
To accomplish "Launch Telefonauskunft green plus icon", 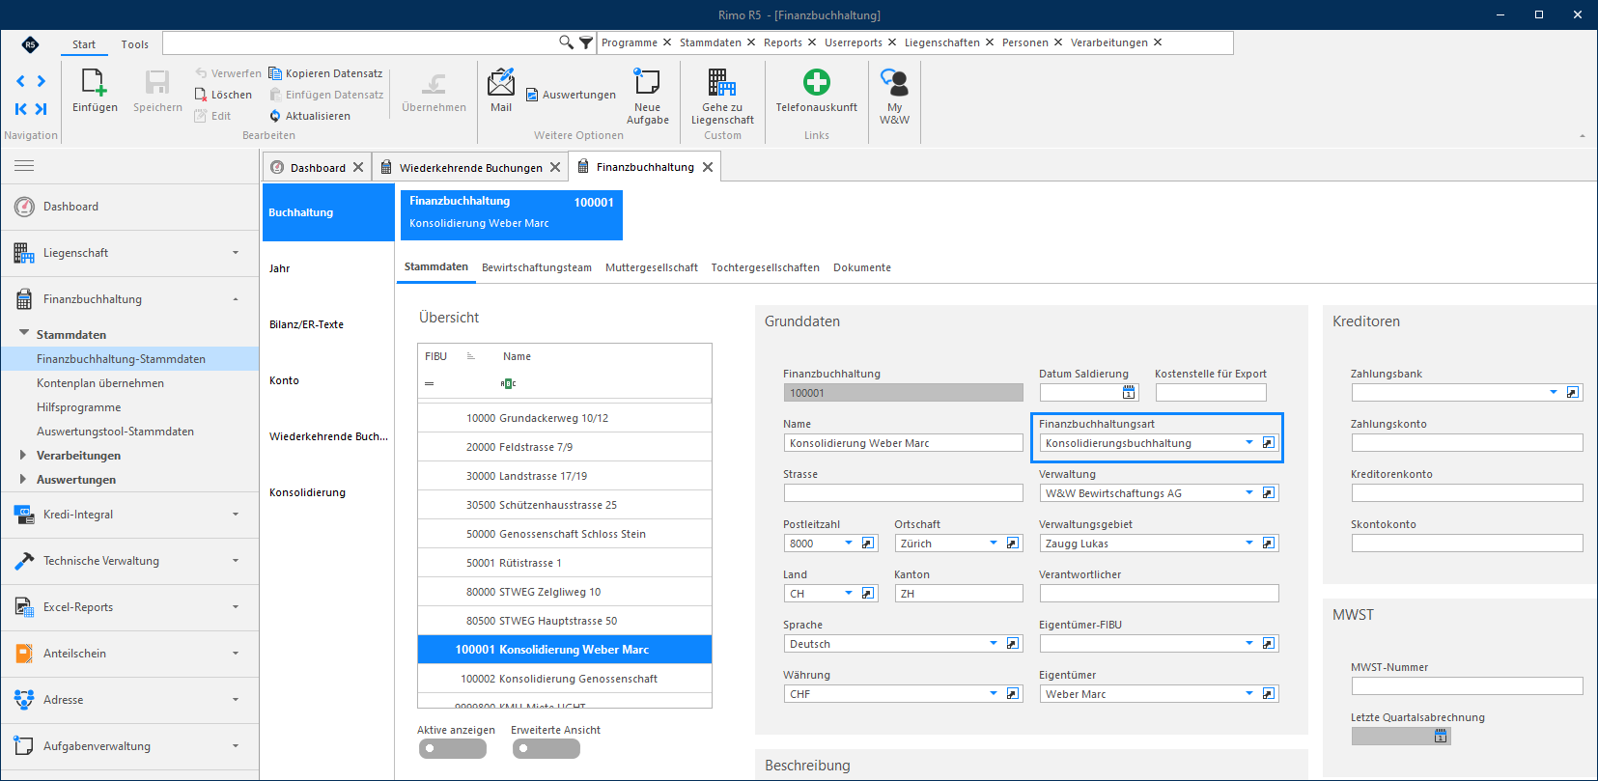I will (x=817, y=82).
